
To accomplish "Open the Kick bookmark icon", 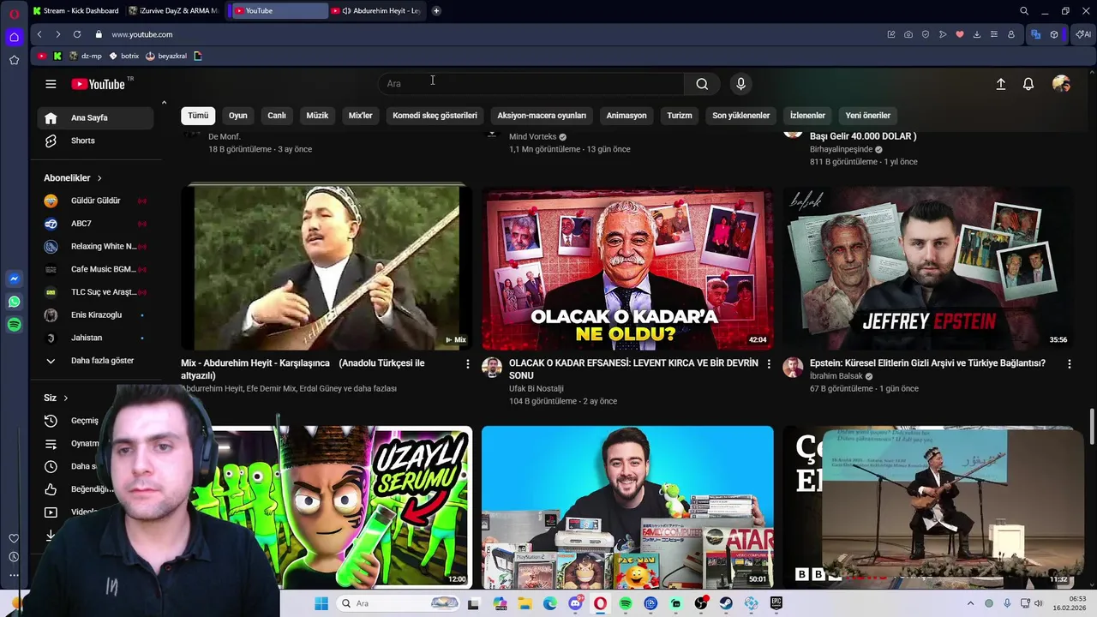I will click(x=57, y=56).
